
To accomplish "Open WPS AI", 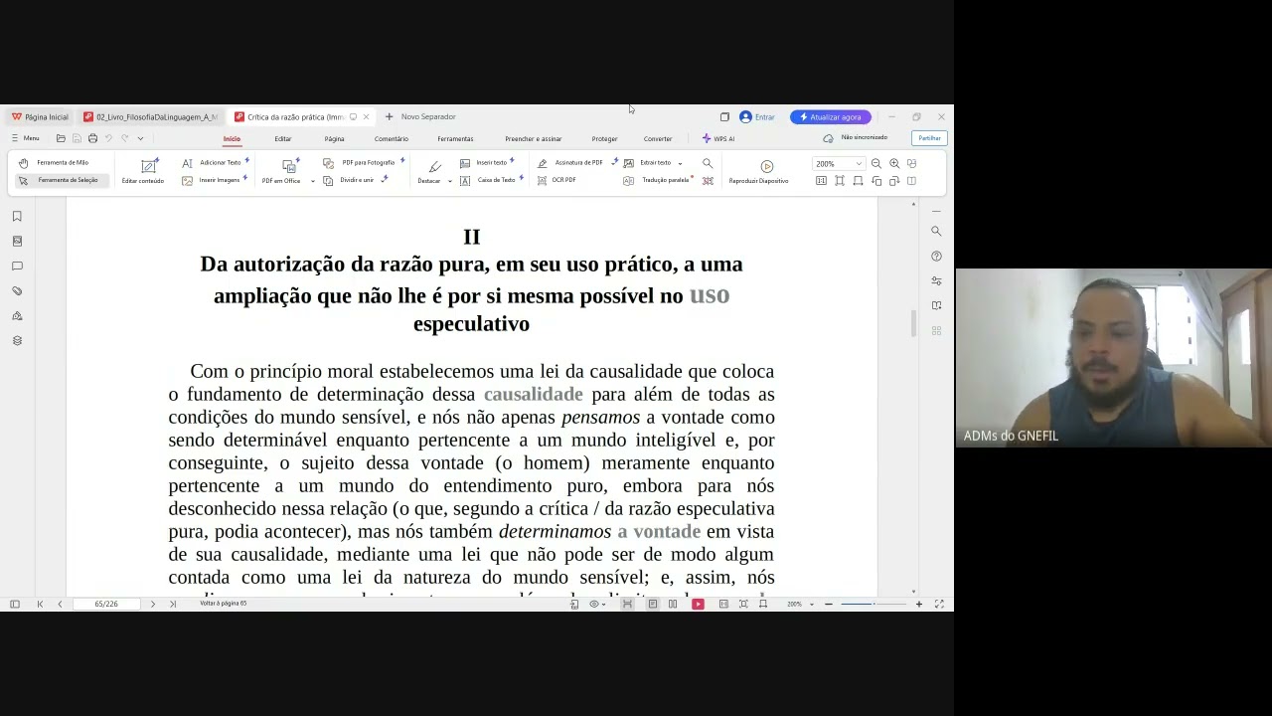I will coord(718,138).
